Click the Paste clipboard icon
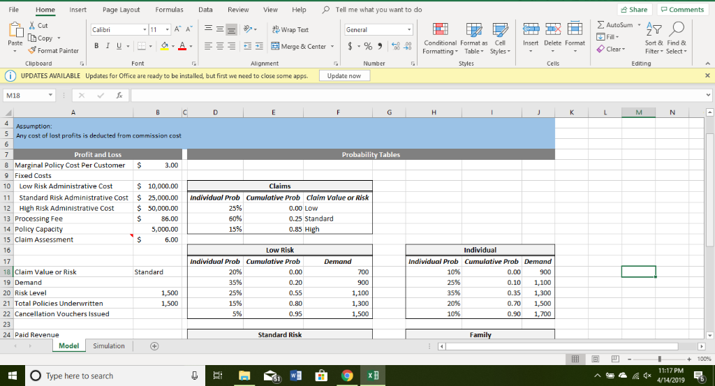Image resolution: width=715 pixels, height=386 pixels. (x=15, y=30)
